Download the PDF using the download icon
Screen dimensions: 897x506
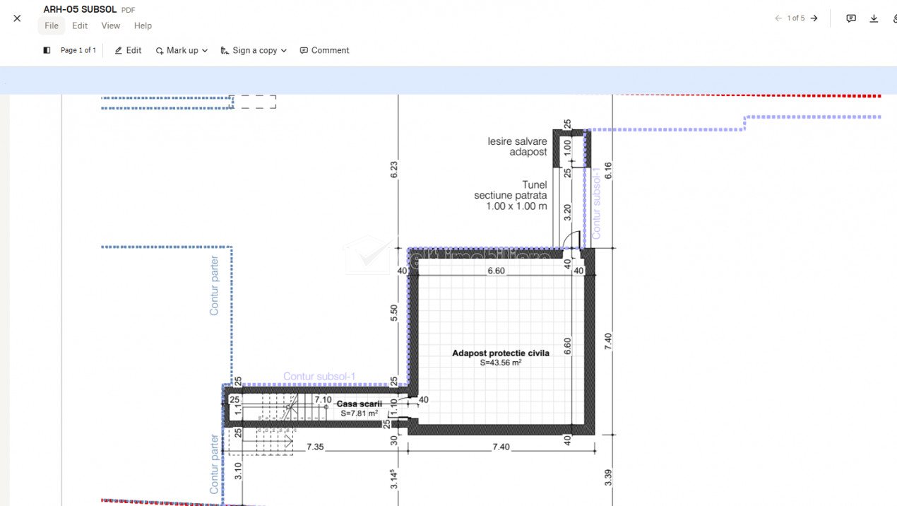coord(874,18)
